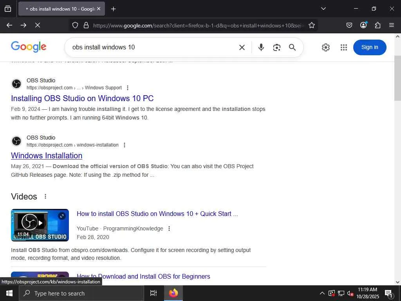The height and width of the screenshot is (301, 401).
Task: Open 'Installing OBS Studio on Windows 10 PC' result
Action: 82,98
